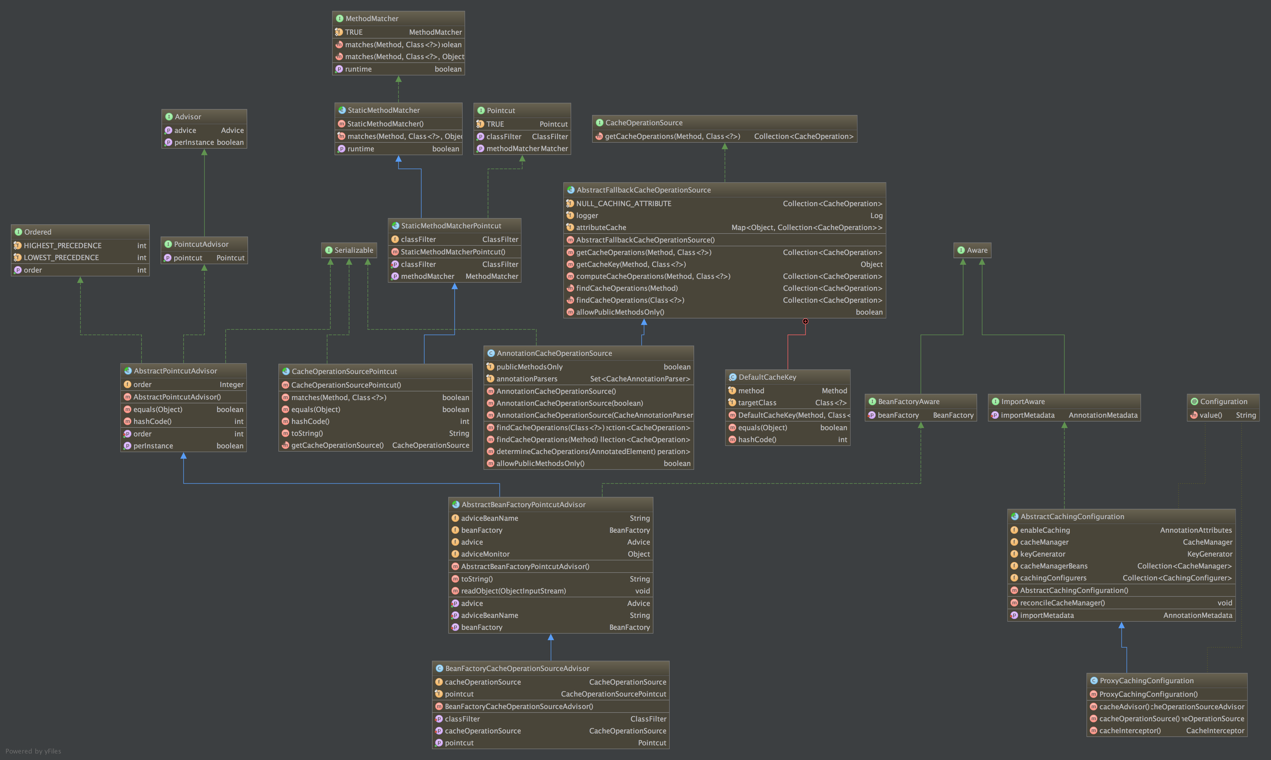
Task: Select determineCacheOperations(AnnotatedElement) row
Action: [588, 452]
